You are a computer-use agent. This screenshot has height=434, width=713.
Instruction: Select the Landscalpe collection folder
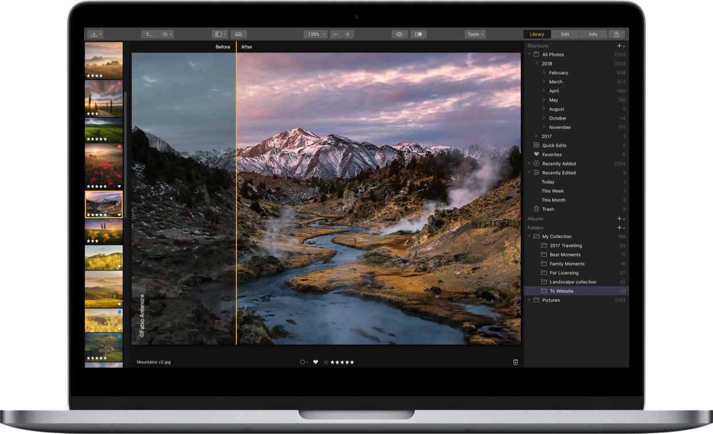tap(573, 282)
